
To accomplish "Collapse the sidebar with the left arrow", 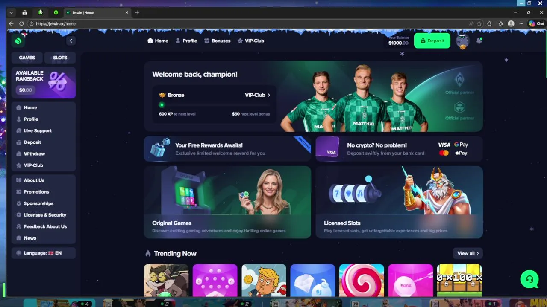I will coord(71,41).
